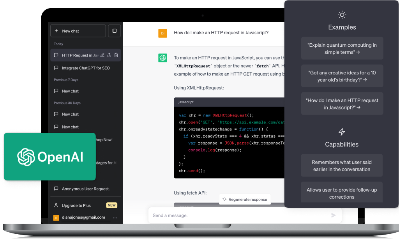This screenshot has height=242, width=399.
Task: Open the Integrate ChatGPT for SEO chat
Action: [85, 68]
